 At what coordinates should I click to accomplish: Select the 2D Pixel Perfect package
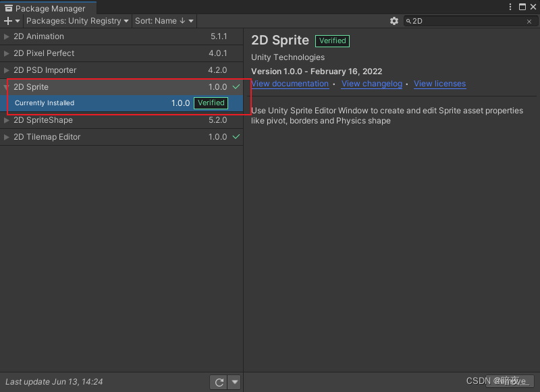(x=122, y=53)
